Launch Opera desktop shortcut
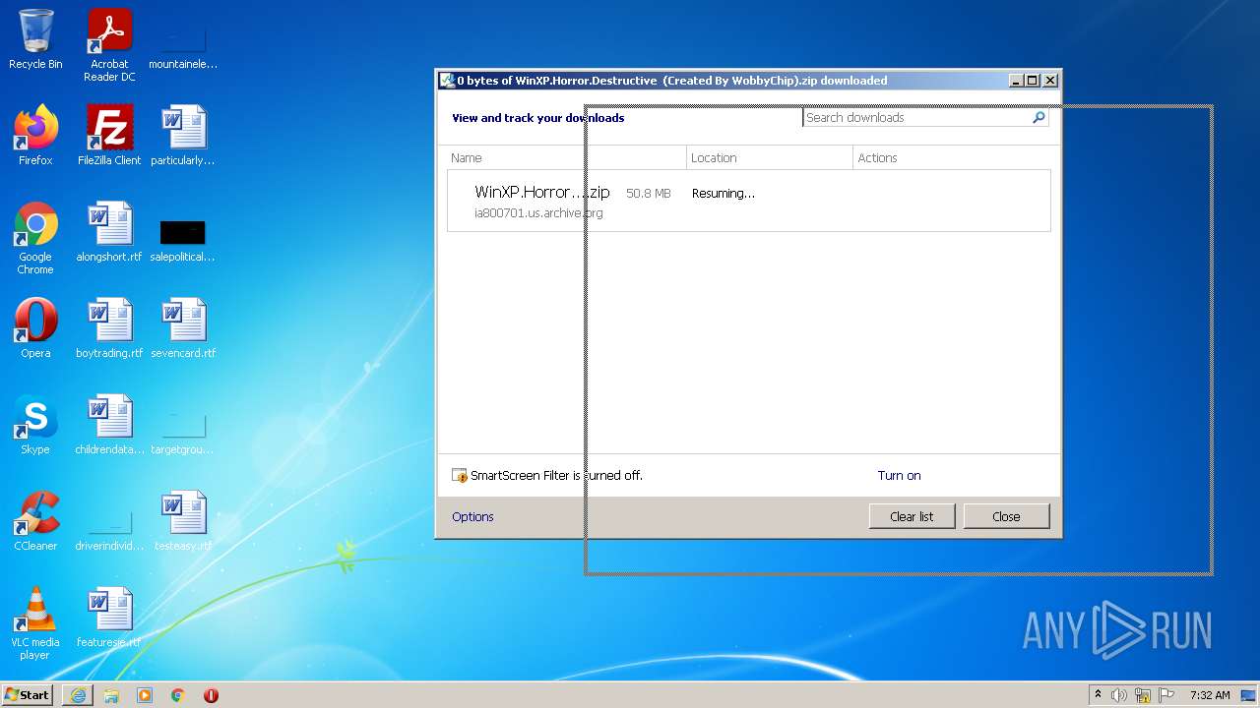The width and height of the screenshot is (1260, 708). click(x=35, y=328)
